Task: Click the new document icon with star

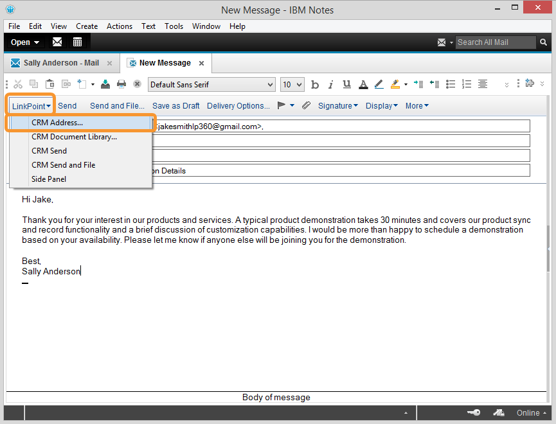Action: 82,84
